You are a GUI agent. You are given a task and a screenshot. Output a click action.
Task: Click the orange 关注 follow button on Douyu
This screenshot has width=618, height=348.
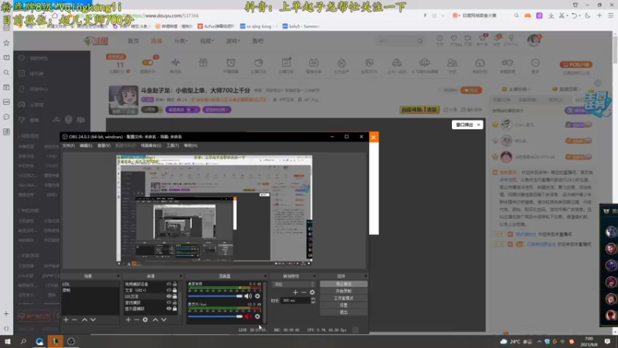(x=471, y=90)
